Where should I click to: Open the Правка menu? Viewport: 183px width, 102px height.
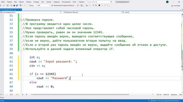(9, 2)
